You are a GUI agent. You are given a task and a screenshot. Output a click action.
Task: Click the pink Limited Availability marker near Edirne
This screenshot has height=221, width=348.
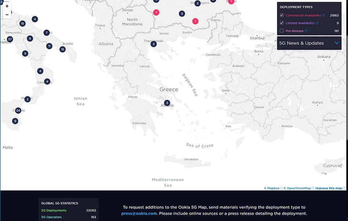(231, 1)
